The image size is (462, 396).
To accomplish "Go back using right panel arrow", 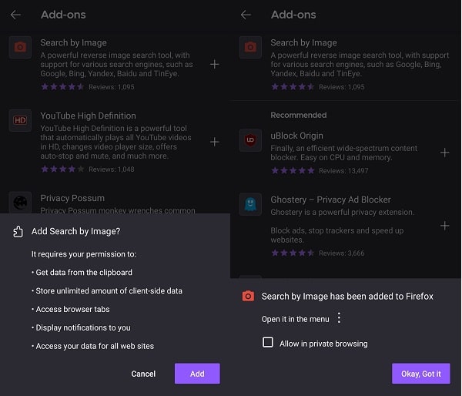I will point(246,15).
